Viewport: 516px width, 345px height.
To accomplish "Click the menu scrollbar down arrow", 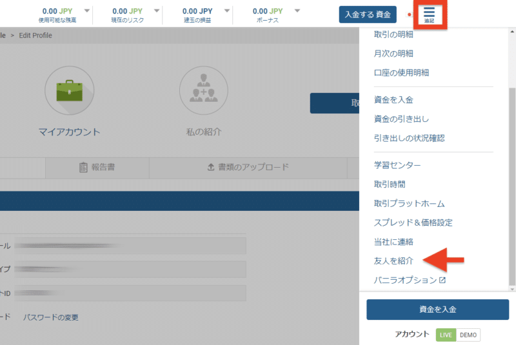I will (x=512, y=289).
